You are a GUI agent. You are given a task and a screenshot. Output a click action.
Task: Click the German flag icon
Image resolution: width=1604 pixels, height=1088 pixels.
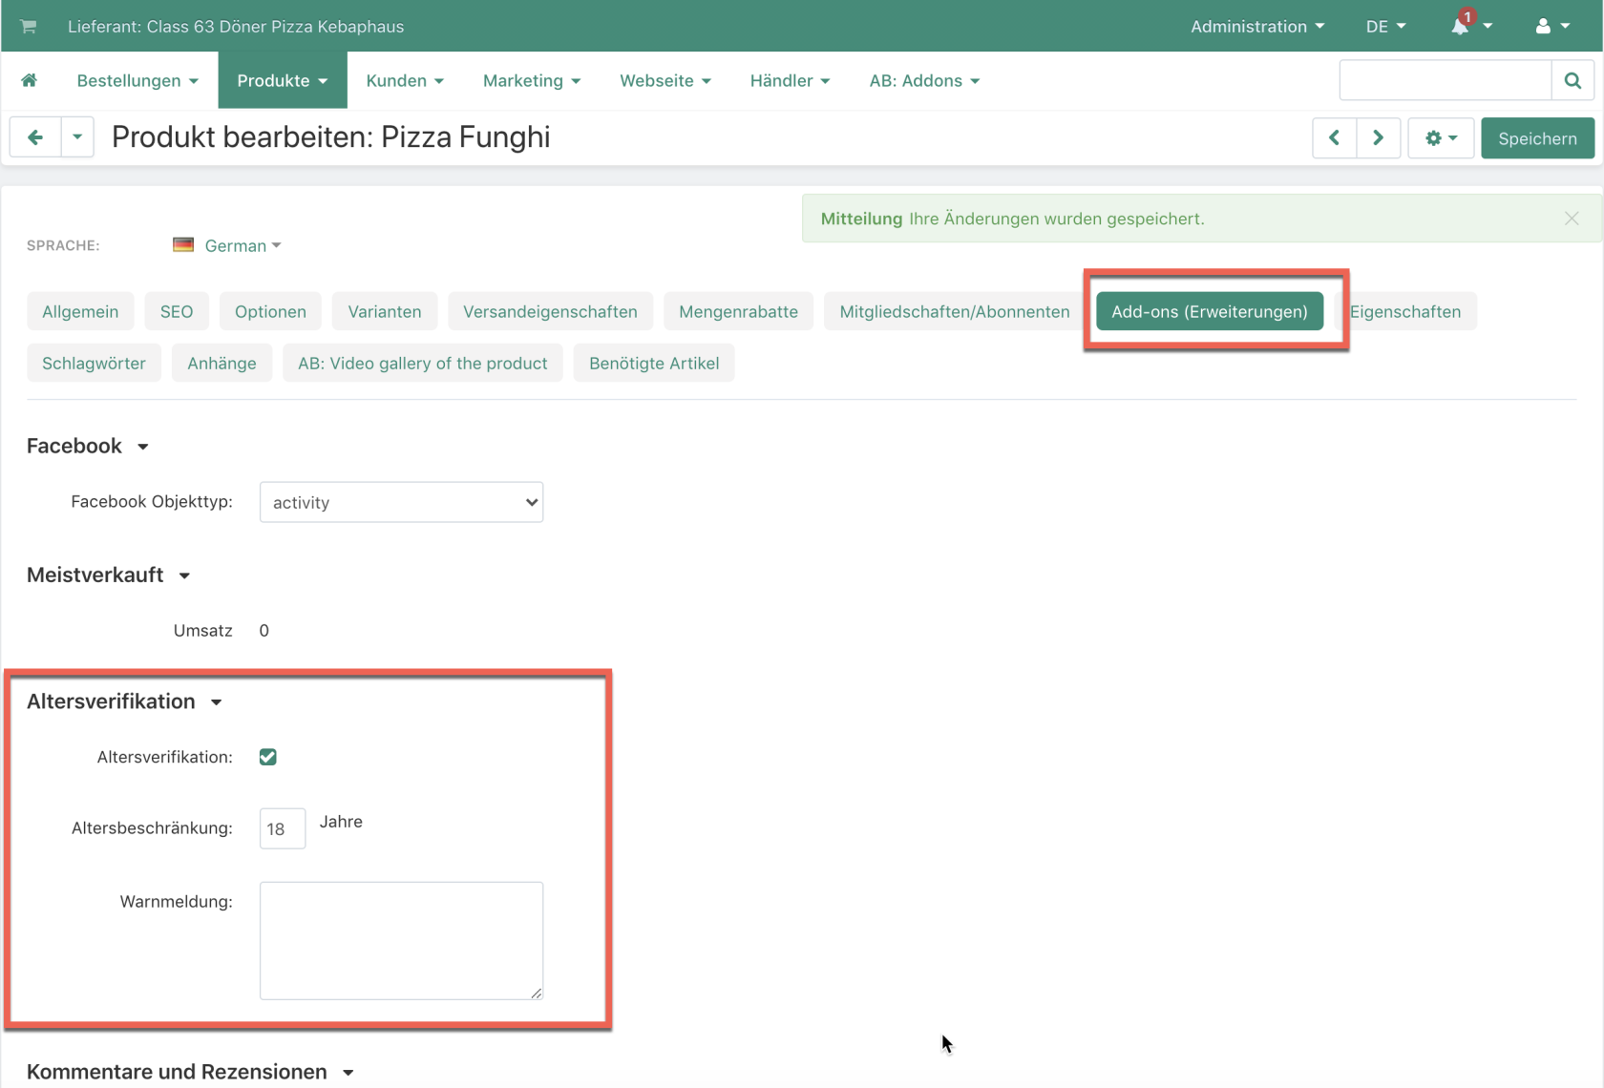183,245
